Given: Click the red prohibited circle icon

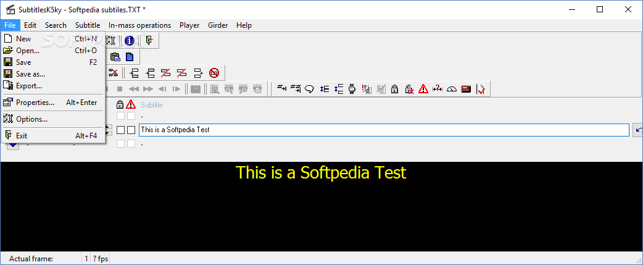Looking at the screenshot, I should (x=214, y=74).
